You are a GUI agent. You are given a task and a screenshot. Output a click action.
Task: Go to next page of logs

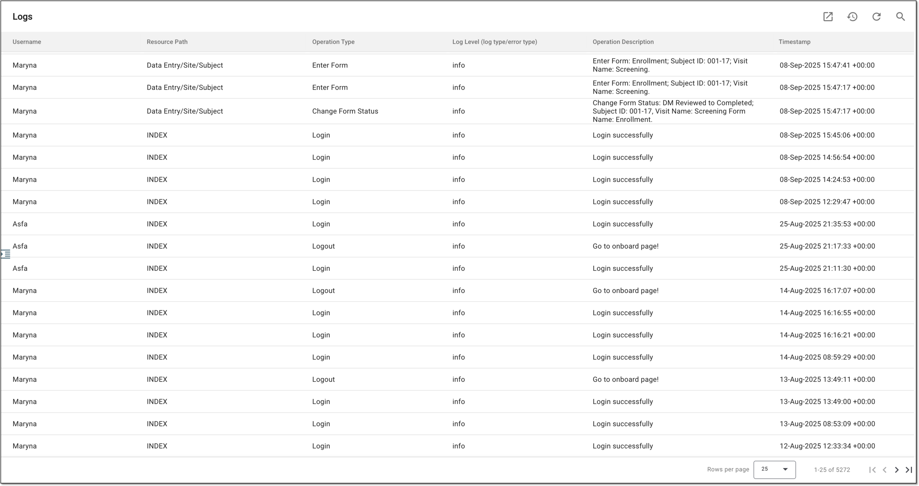(897, 470)
